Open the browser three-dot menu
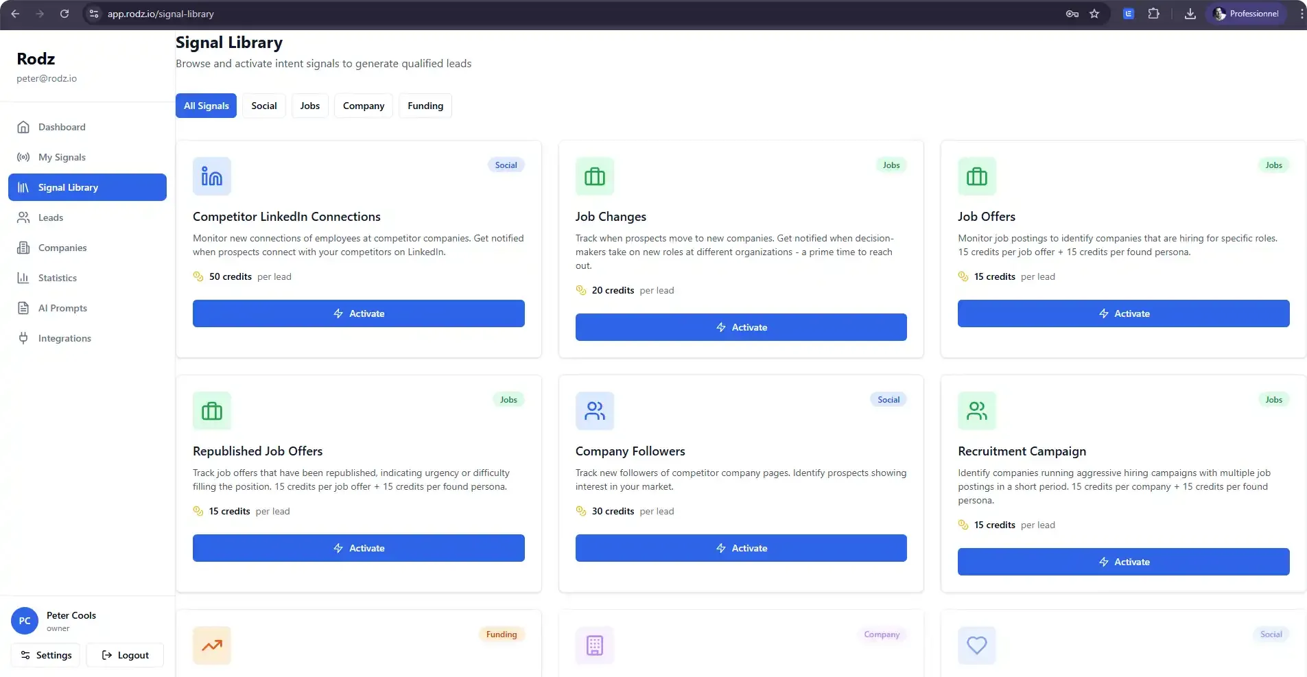Viewport: 1307px width, 677px height. [x=1301, y=13]
